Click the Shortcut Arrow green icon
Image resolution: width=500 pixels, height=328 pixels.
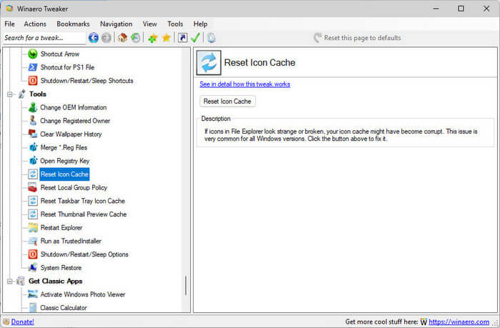(x=33, y=54)
